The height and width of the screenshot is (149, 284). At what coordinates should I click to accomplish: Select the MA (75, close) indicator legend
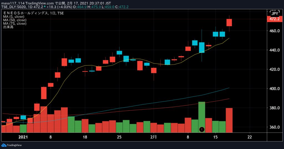15,23
